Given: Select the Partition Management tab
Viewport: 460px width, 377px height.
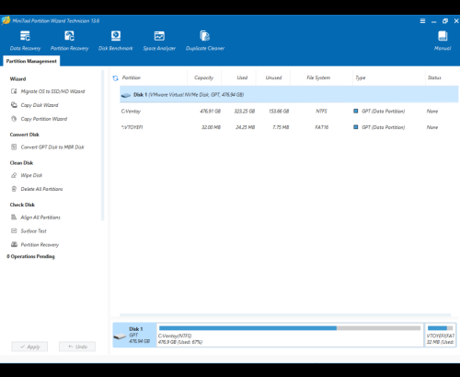Looking at the screenshot, I should [31, 61].
